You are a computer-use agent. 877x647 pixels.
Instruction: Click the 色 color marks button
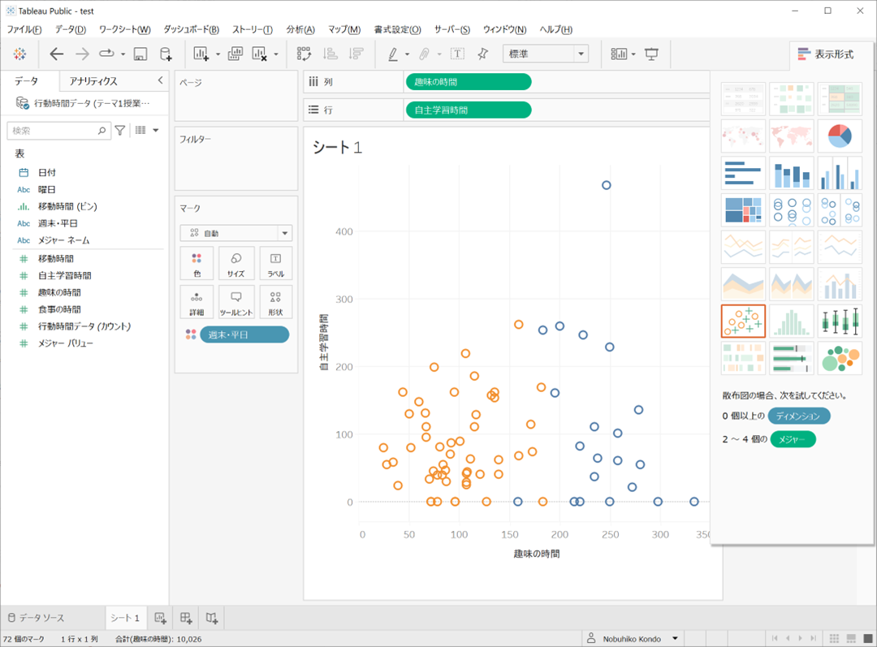coord(197,263)
